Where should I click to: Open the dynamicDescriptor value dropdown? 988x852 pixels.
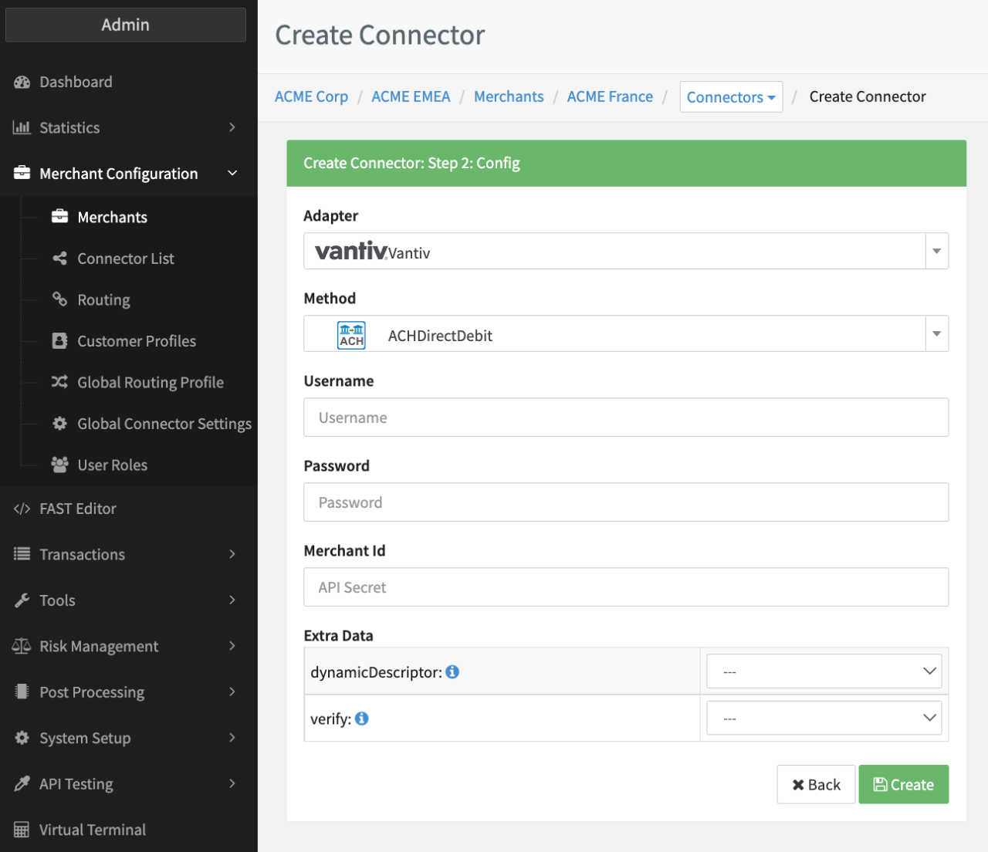tap(824, 671)
